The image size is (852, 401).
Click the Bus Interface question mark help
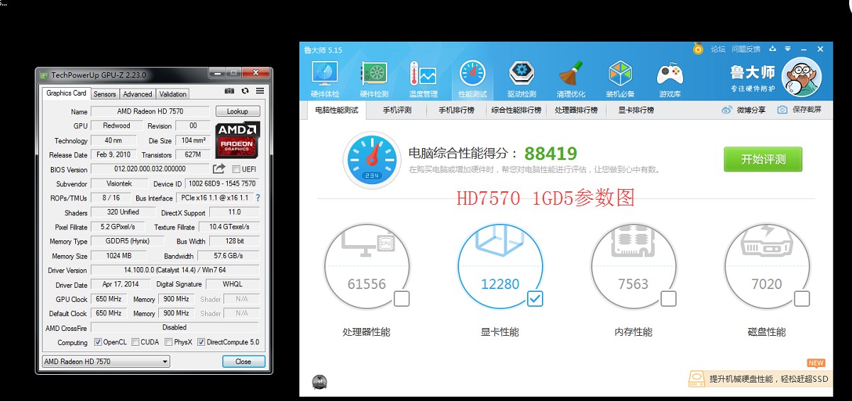point(258,198)
